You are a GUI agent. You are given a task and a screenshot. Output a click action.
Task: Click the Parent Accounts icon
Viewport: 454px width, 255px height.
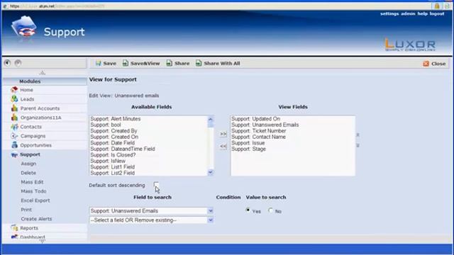pos(14,108)
